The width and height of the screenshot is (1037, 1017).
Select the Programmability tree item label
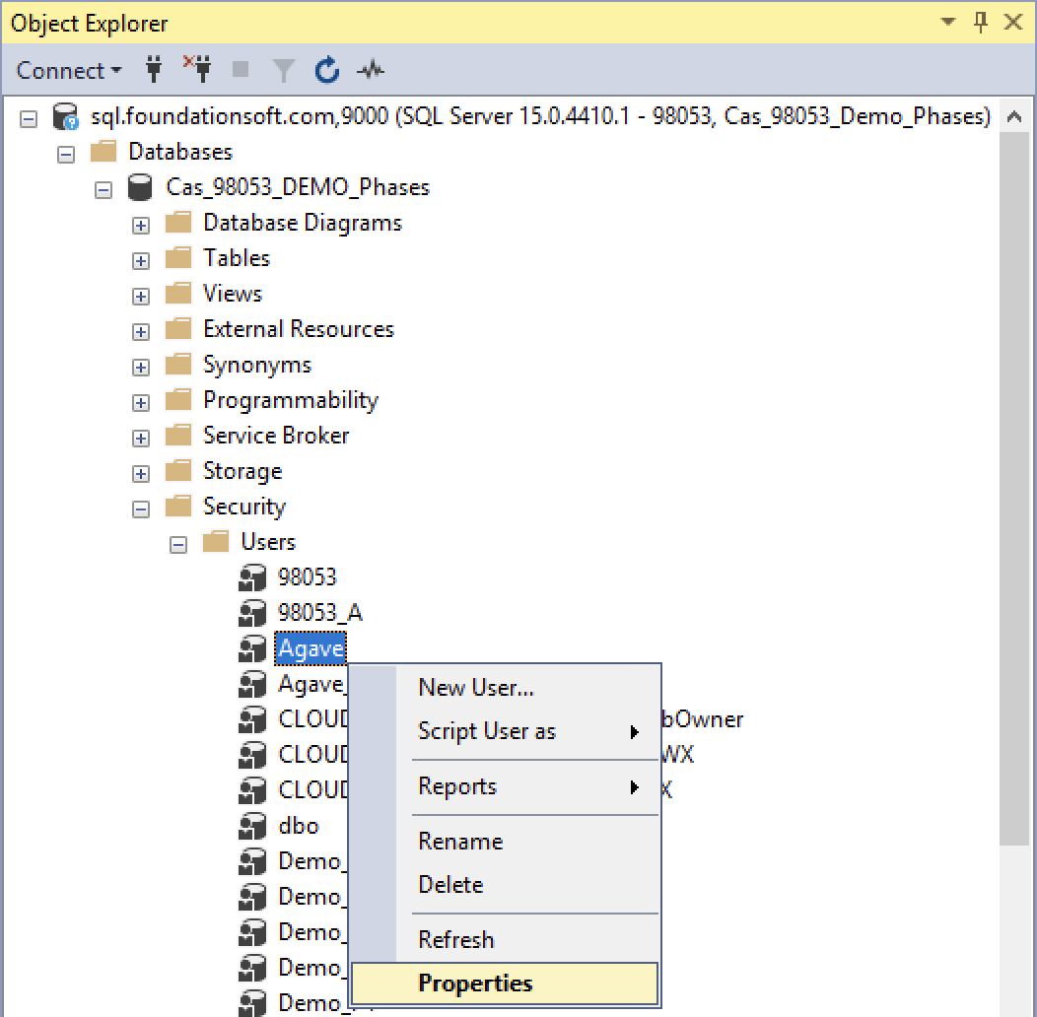coord(291,400)
